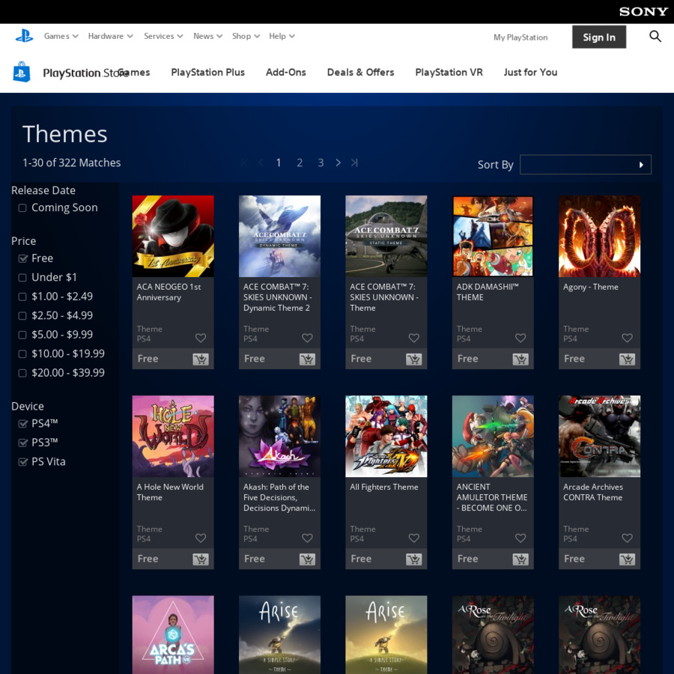Click the PlayStation Store bag icon
The image size is (674, 674).
coord(22,72)
